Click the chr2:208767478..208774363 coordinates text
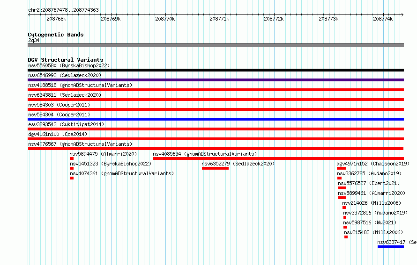417x265 pixels. click(63, 10)
